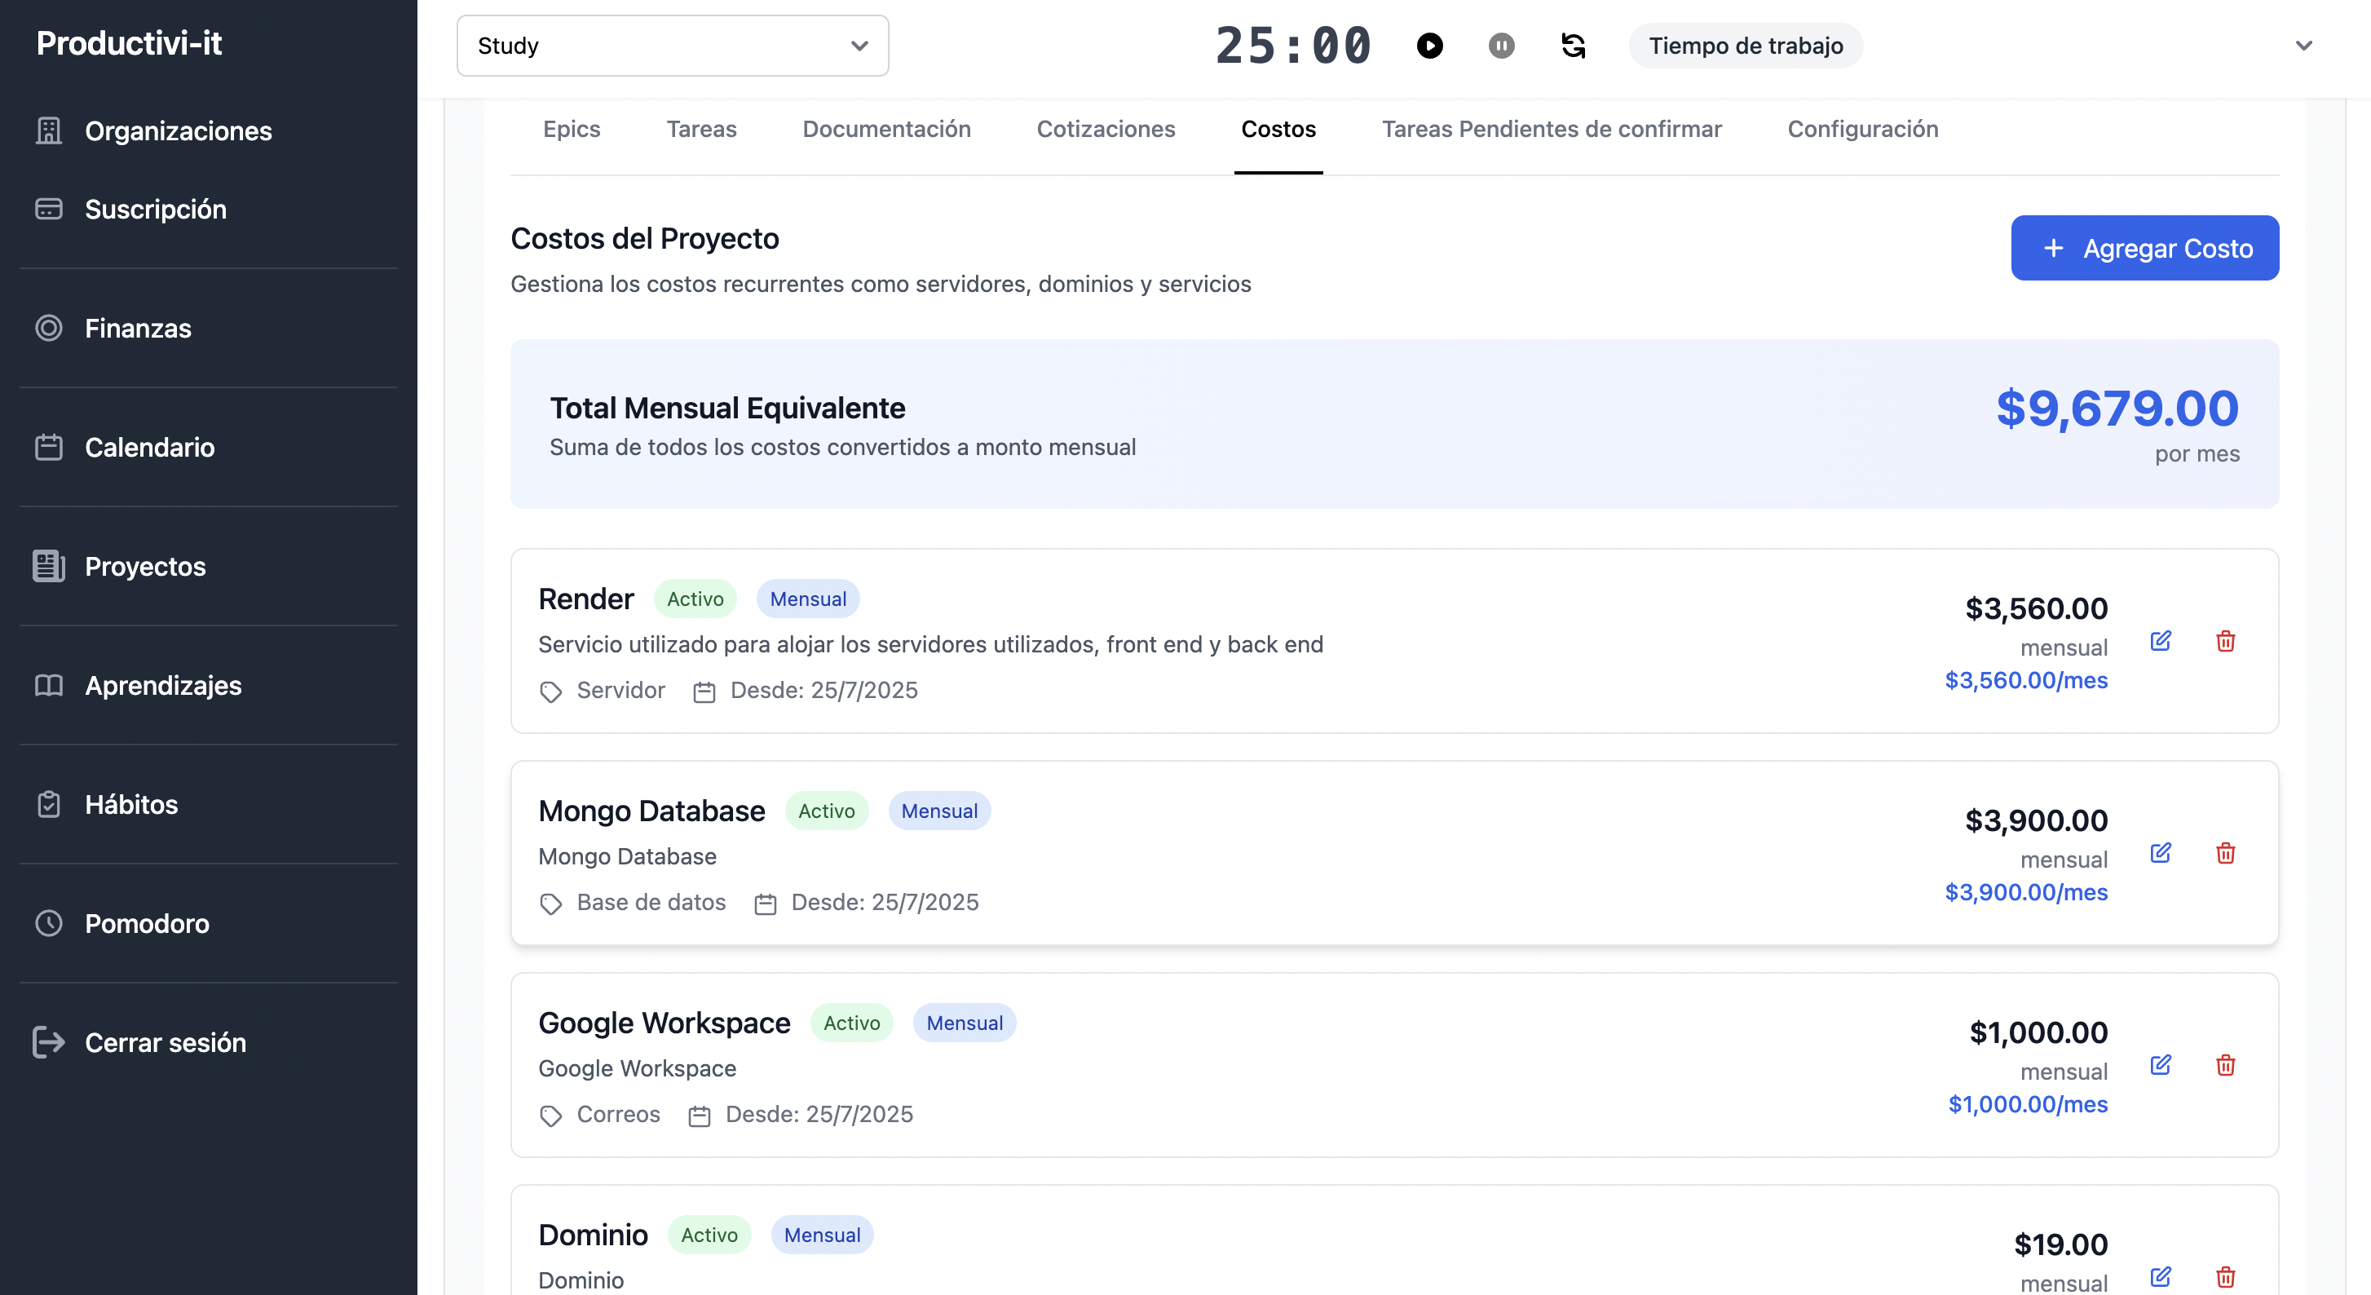
Task: Click the Tiempo de trabajo pill
Action: click(1745, 45)
